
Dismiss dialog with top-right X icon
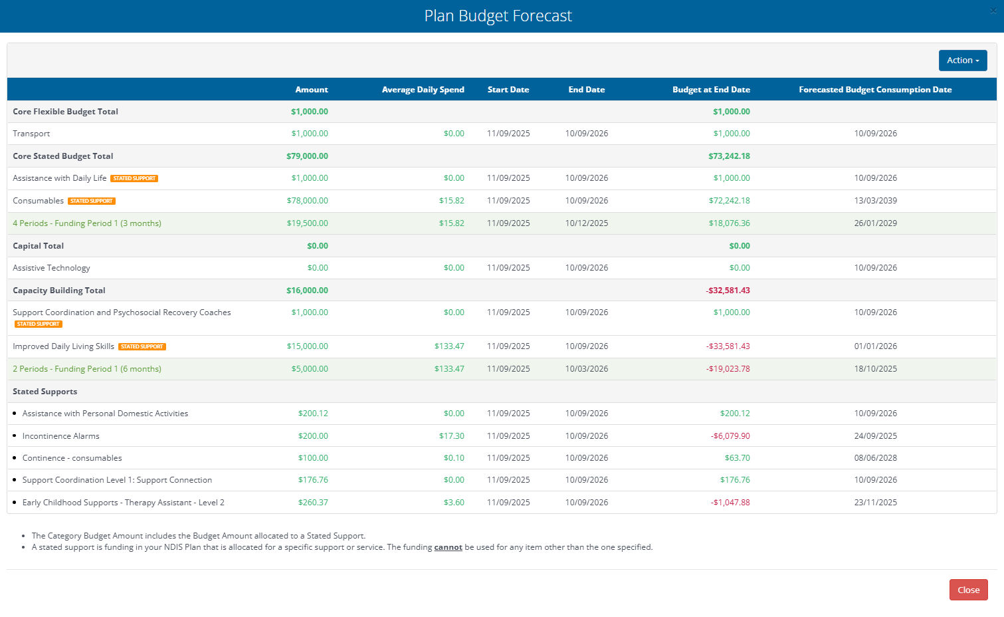click(x=993, y=11)
